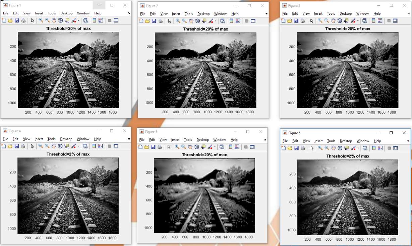Toggle the Pan tool in Figure 6
412x246 pixels.
tap(333, 148)
